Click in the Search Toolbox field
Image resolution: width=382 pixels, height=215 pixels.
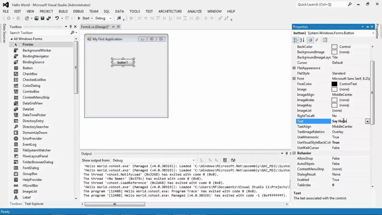tap(39, 33)
